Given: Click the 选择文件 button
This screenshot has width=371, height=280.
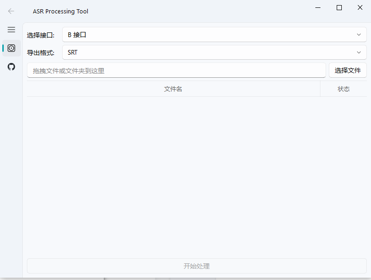Looking at the screenshot, I should point(347,70).
